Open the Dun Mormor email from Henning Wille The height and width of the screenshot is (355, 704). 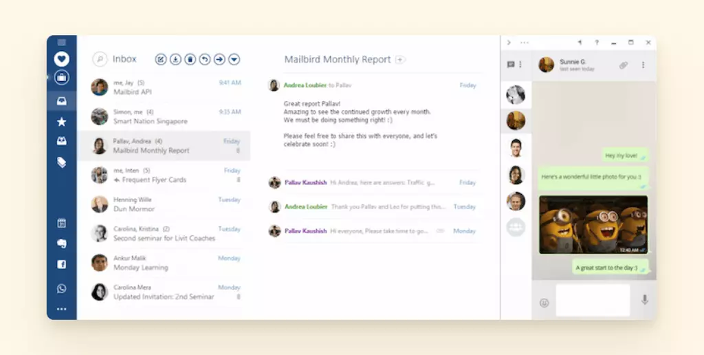[164, 204]
